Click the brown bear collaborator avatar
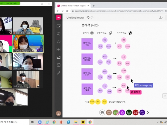The height and width of the screenshot is (125, 167). [x=109, y=112]
